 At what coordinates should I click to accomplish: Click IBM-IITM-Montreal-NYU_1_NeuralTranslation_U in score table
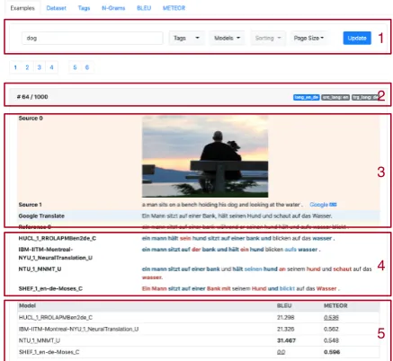coord(78,330)
